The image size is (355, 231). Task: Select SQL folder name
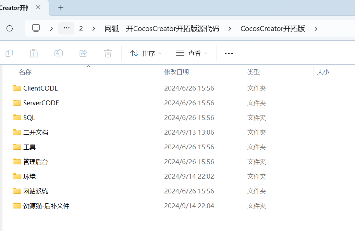(29, 118)
